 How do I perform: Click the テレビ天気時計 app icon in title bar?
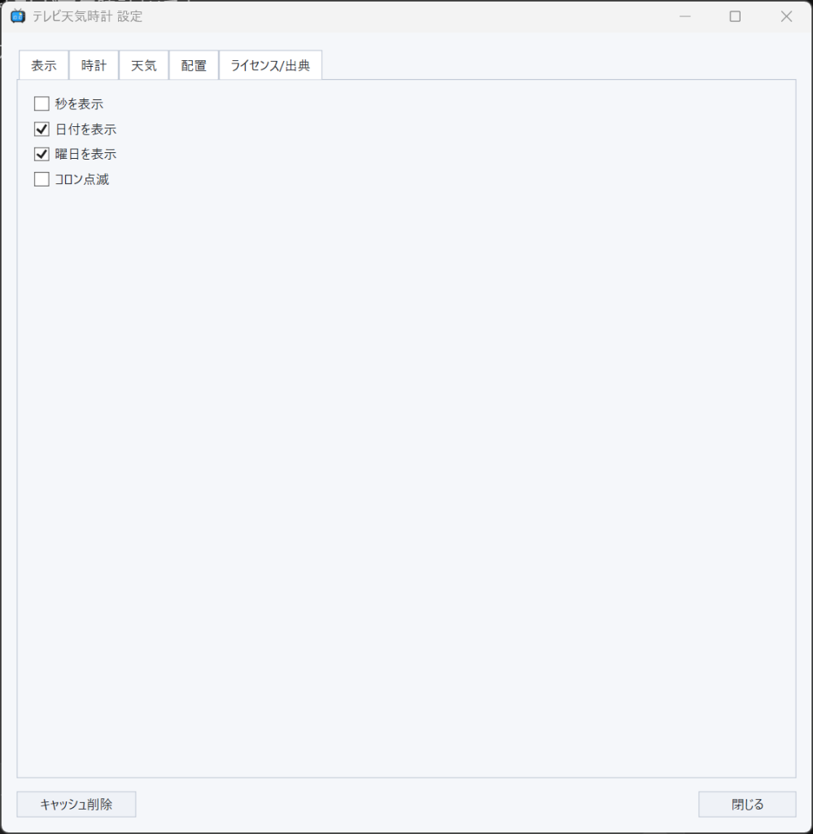(x=18, y=16)
